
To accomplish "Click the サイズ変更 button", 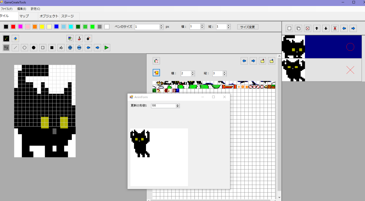I will (x=248, y=27).
